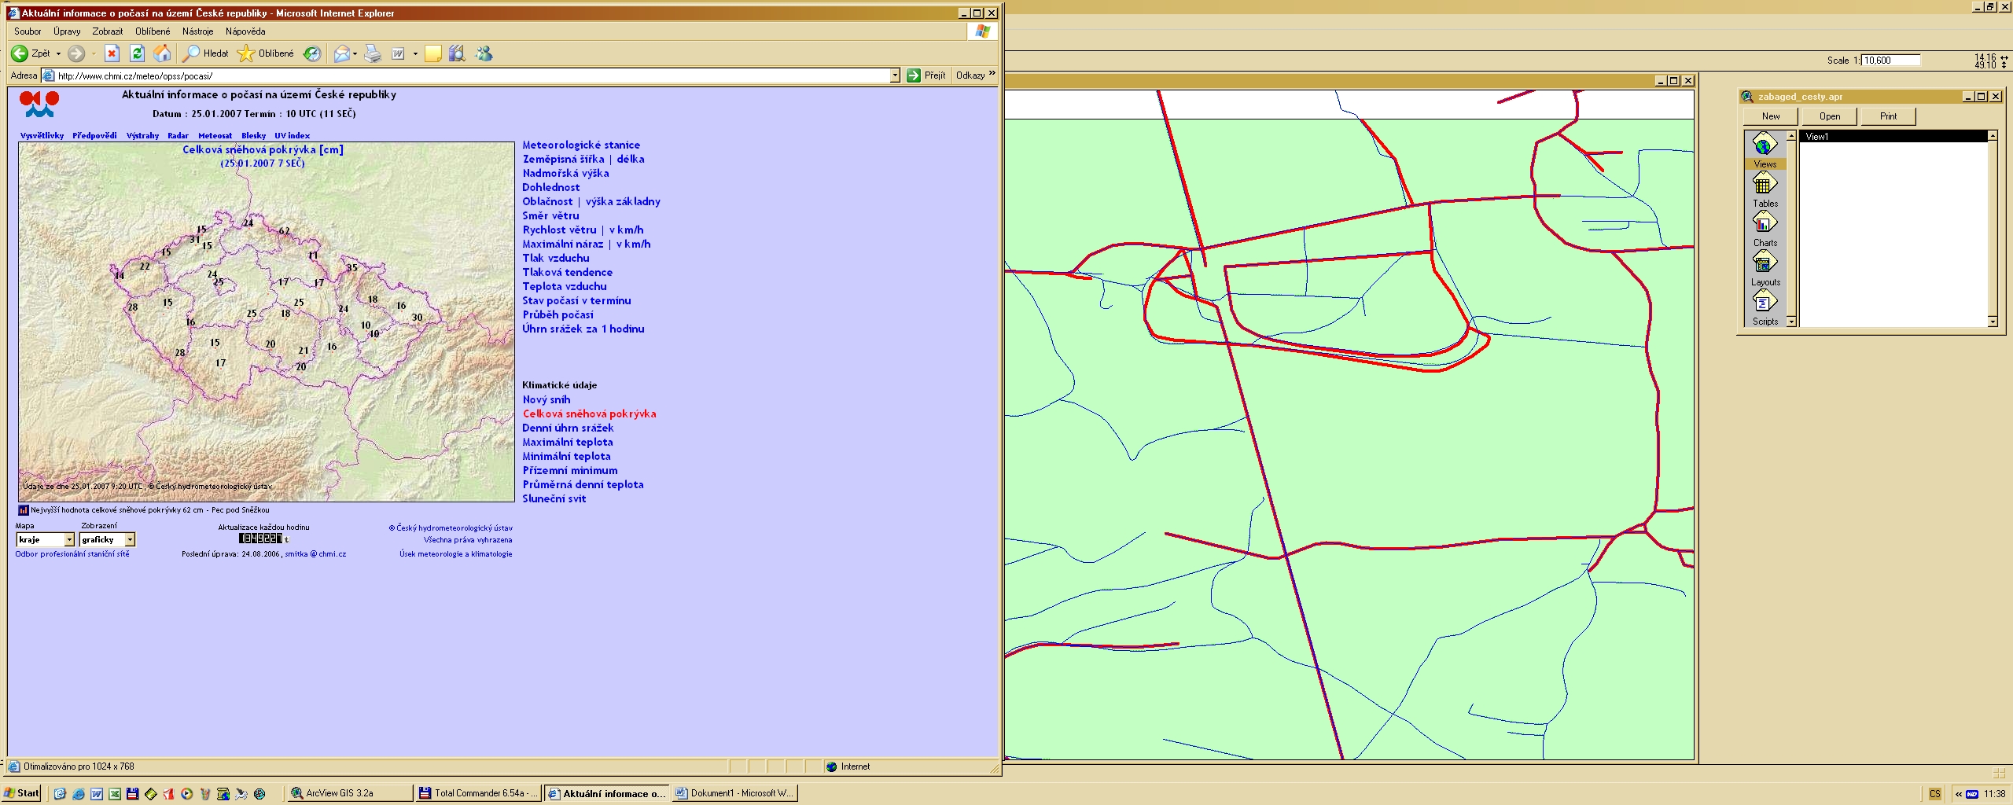The image size is (2013, 805).
Task: Open the Dohlednost link
Action: click(550, 187)
